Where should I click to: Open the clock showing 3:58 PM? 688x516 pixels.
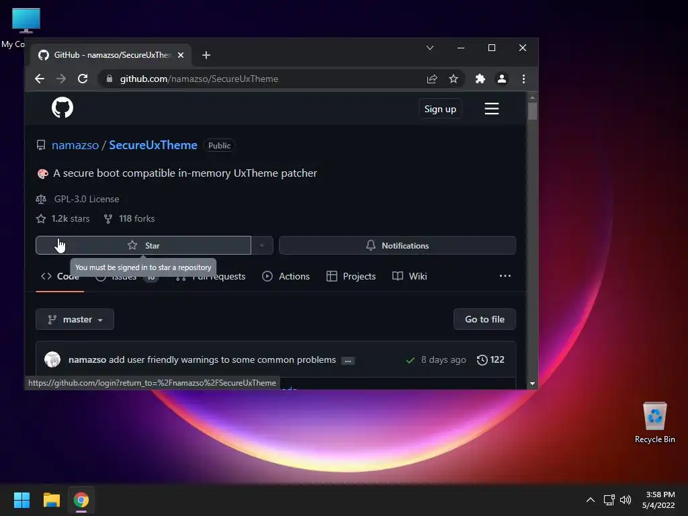coord(658,500)
